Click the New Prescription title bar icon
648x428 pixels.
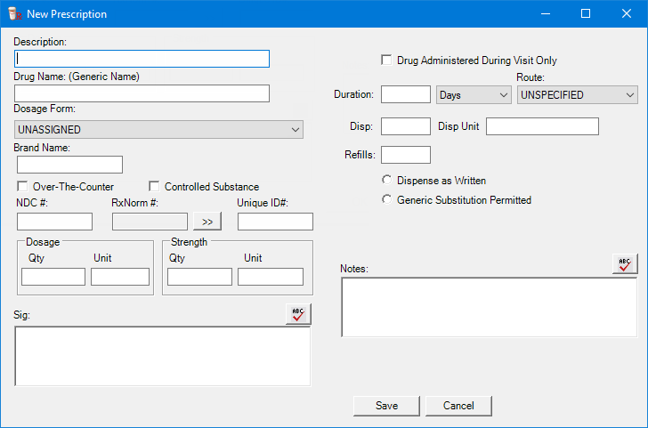[x=14, y=14]
